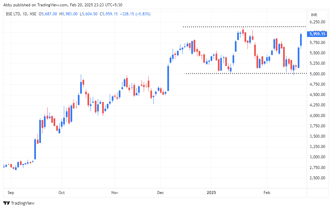Click the change value +328.15 (+5.83%)

[135, 14]
